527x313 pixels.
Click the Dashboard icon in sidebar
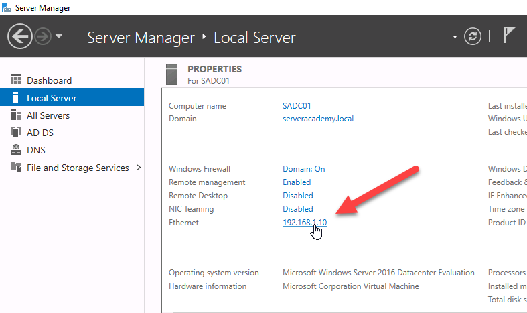(16, 80)
